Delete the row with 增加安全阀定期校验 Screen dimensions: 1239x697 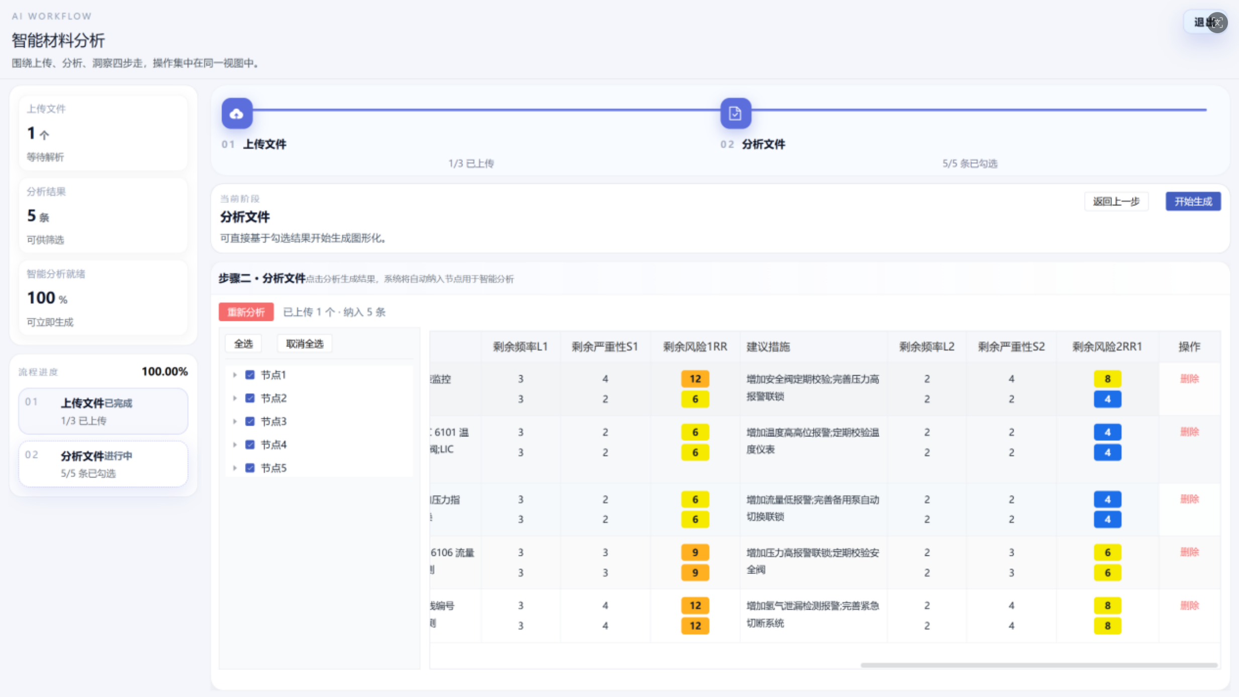click(1189, 379)
